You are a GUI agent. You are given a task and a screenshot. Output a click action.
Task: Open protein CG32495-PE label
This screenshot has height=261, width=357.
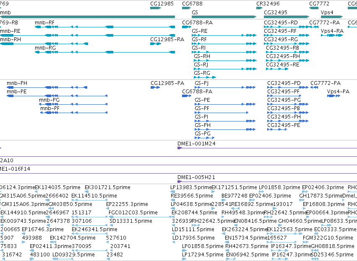[x=284, y=125]
